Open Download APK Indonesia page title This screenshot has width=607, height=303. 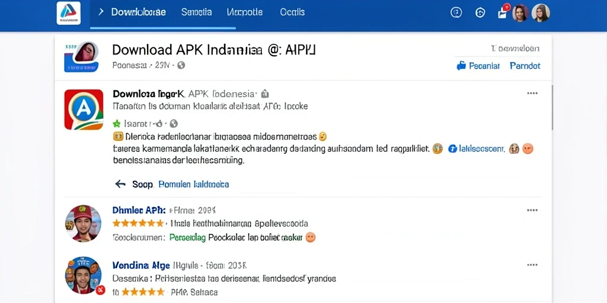213,50
